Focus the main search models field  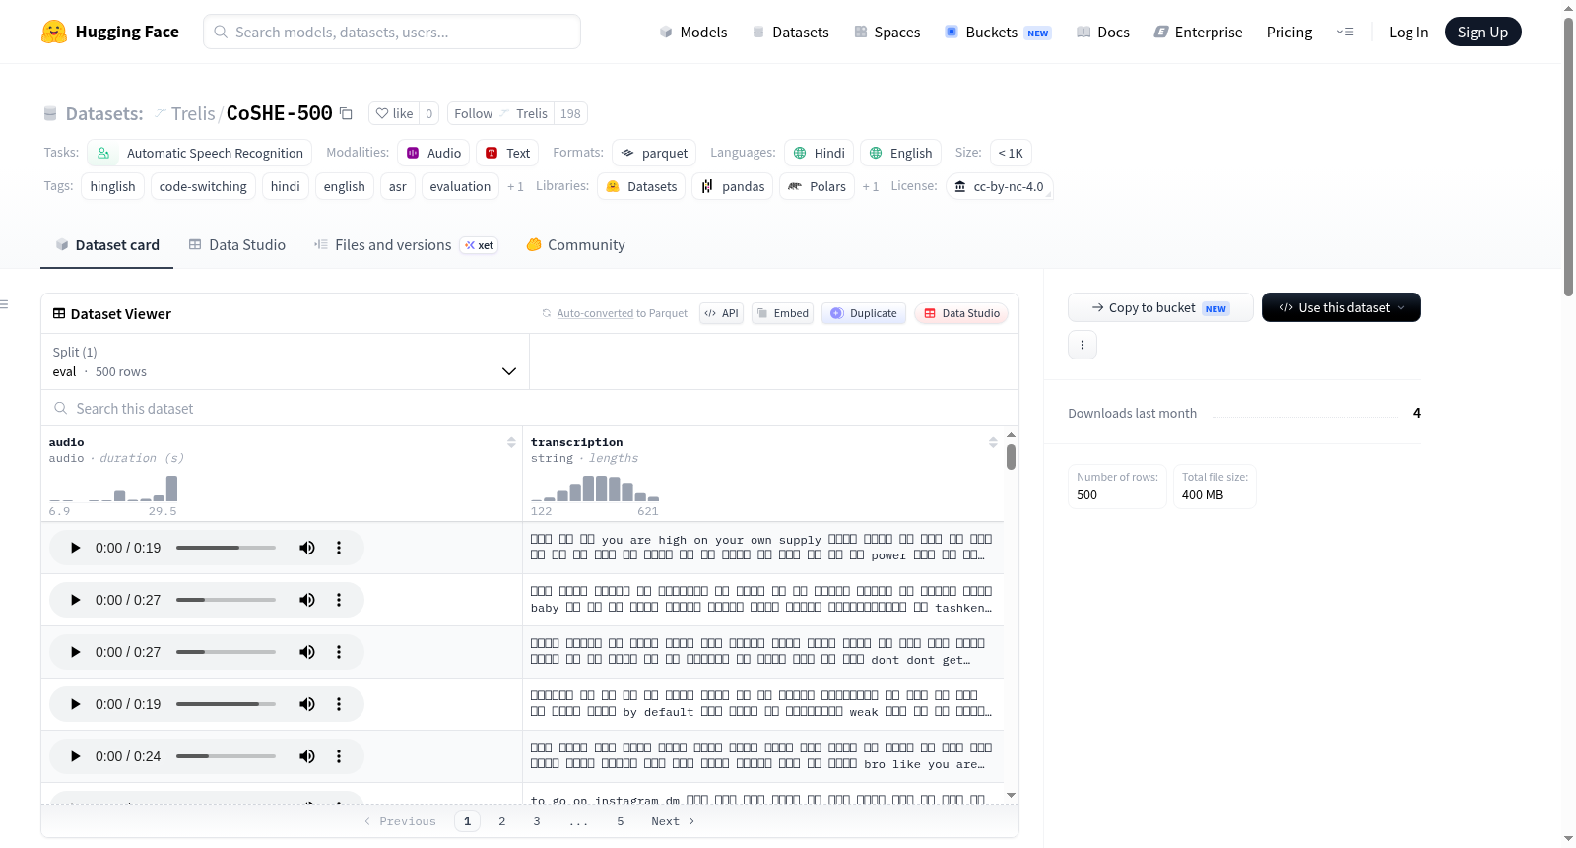coord(392,32)
